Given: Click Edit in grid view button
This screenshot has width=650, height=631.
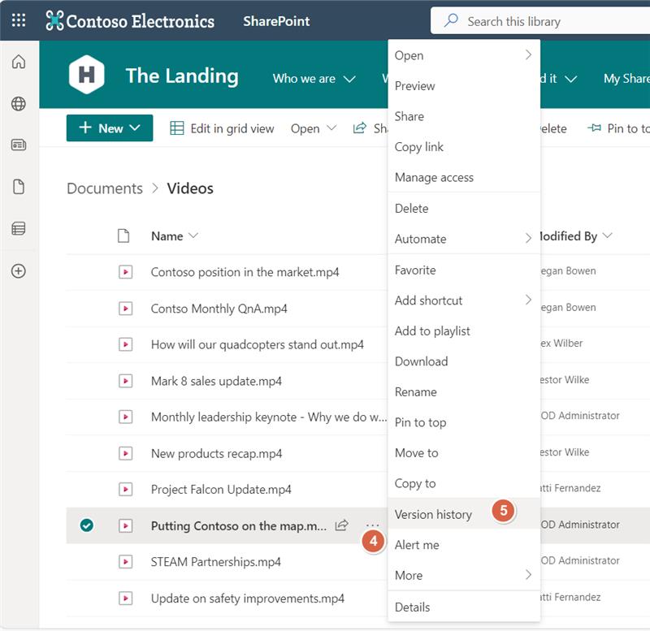Looking at the screenshot, I should coord(222,128).
